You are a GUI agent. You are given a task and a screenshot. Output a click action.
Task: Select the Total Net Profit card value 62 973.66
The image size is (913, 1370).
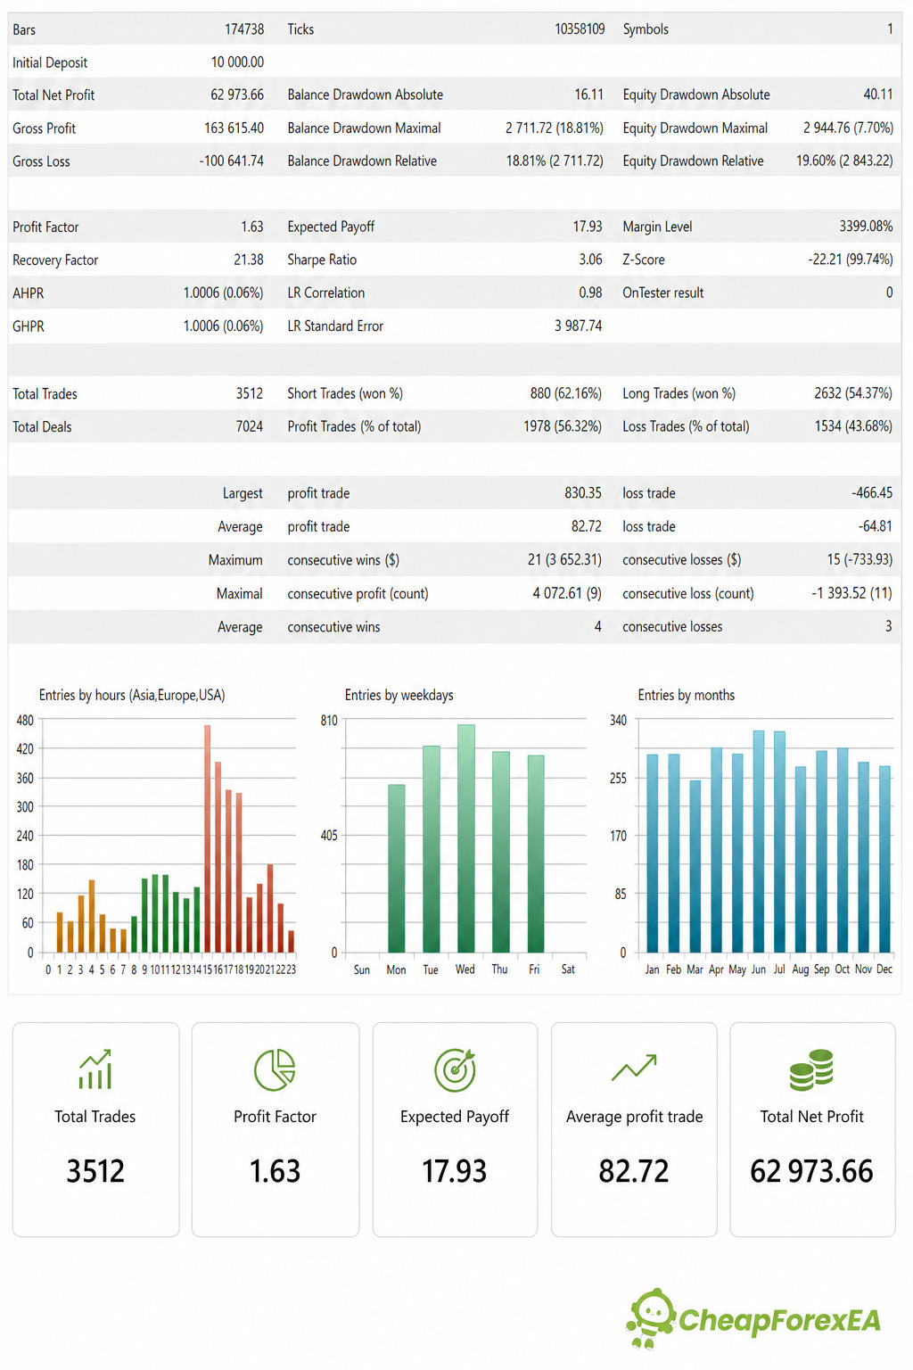point(811,1171)
